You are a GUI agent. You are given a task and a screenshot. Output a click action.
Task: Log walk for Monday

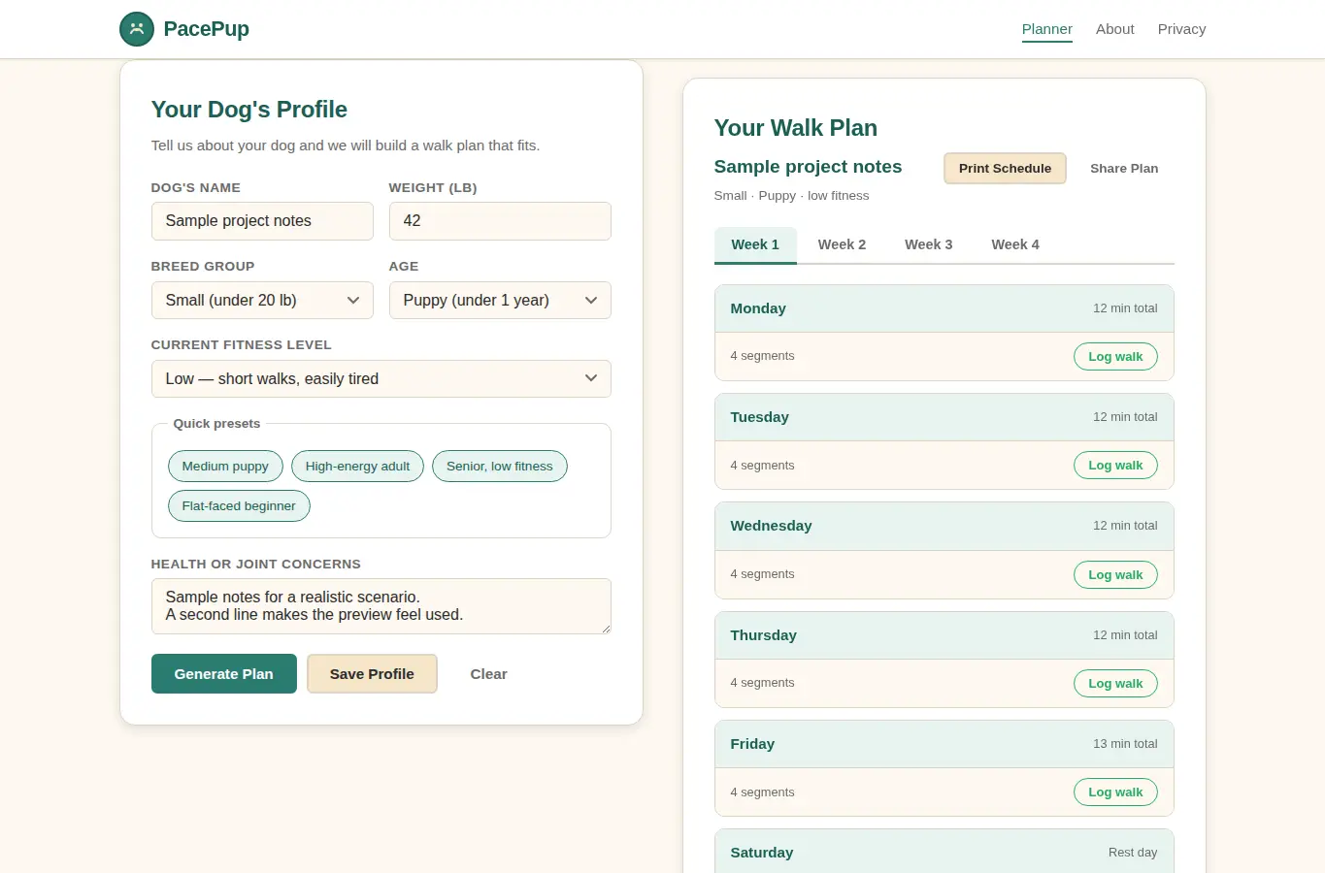coord(1115,357)
